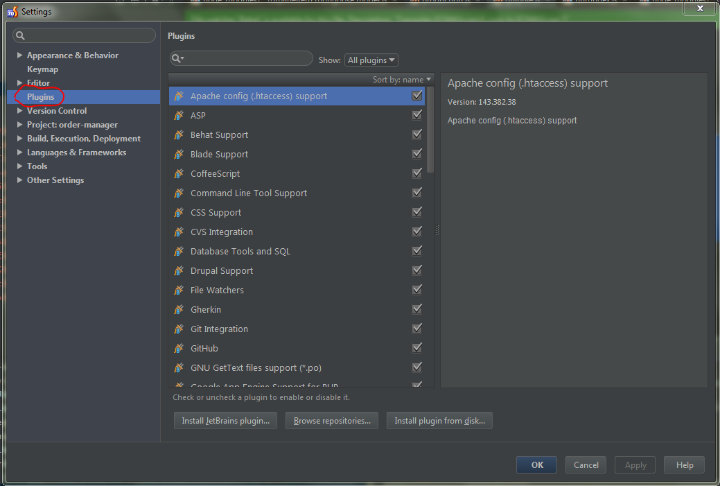Click the settings search magnifier icon
Screen dimensions: 720x486
pos(20,35)
